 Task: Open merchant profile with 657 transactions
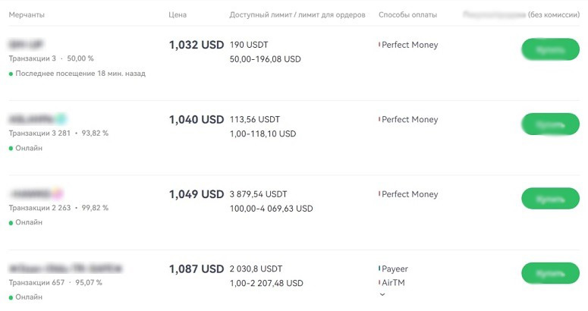[65, 269]
